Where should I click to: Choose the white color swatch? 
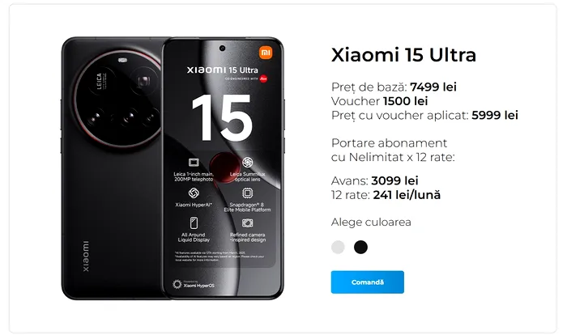(x=338, y=247)
